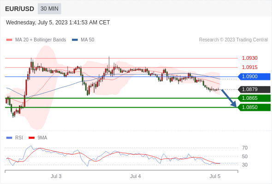Click the MA 20 + Bollinger Bands label
272x184 pixels.
point(41,40)
